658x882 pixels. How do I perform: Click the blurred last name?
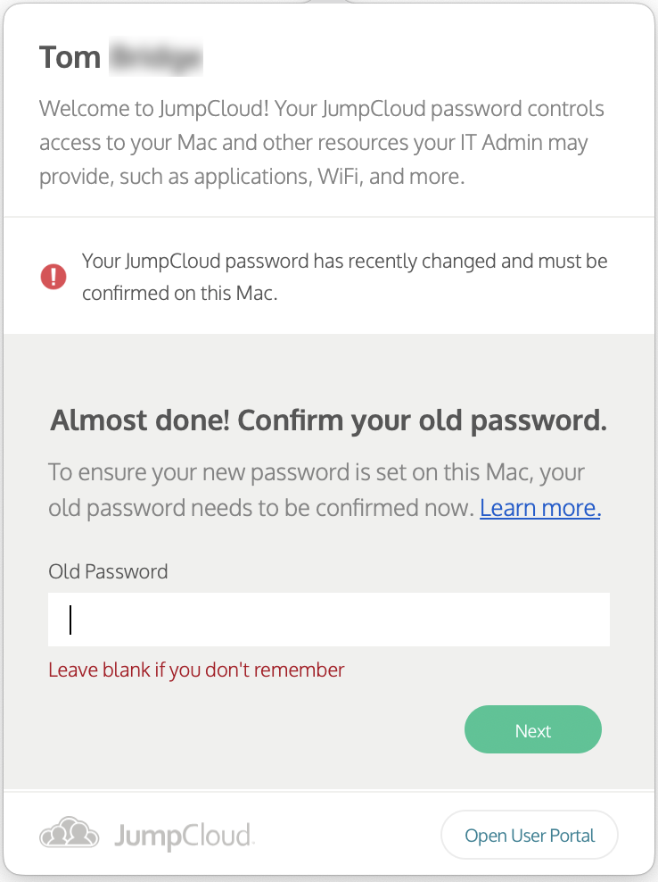[156, 56]
